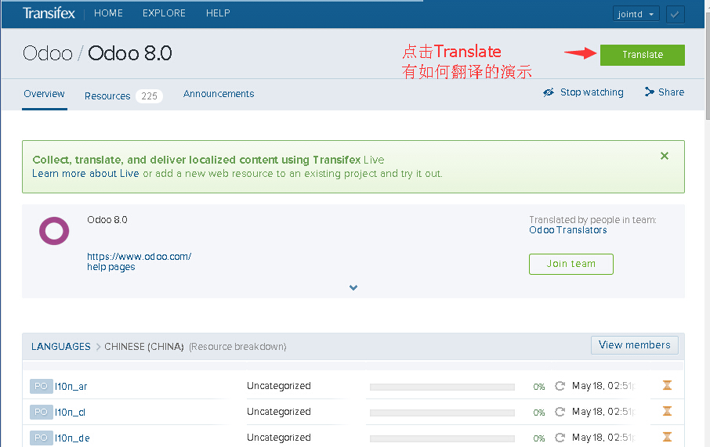This screenshot has height=447, width=710.
Task: Open the Announcements tab
Action: coord(219,94)
